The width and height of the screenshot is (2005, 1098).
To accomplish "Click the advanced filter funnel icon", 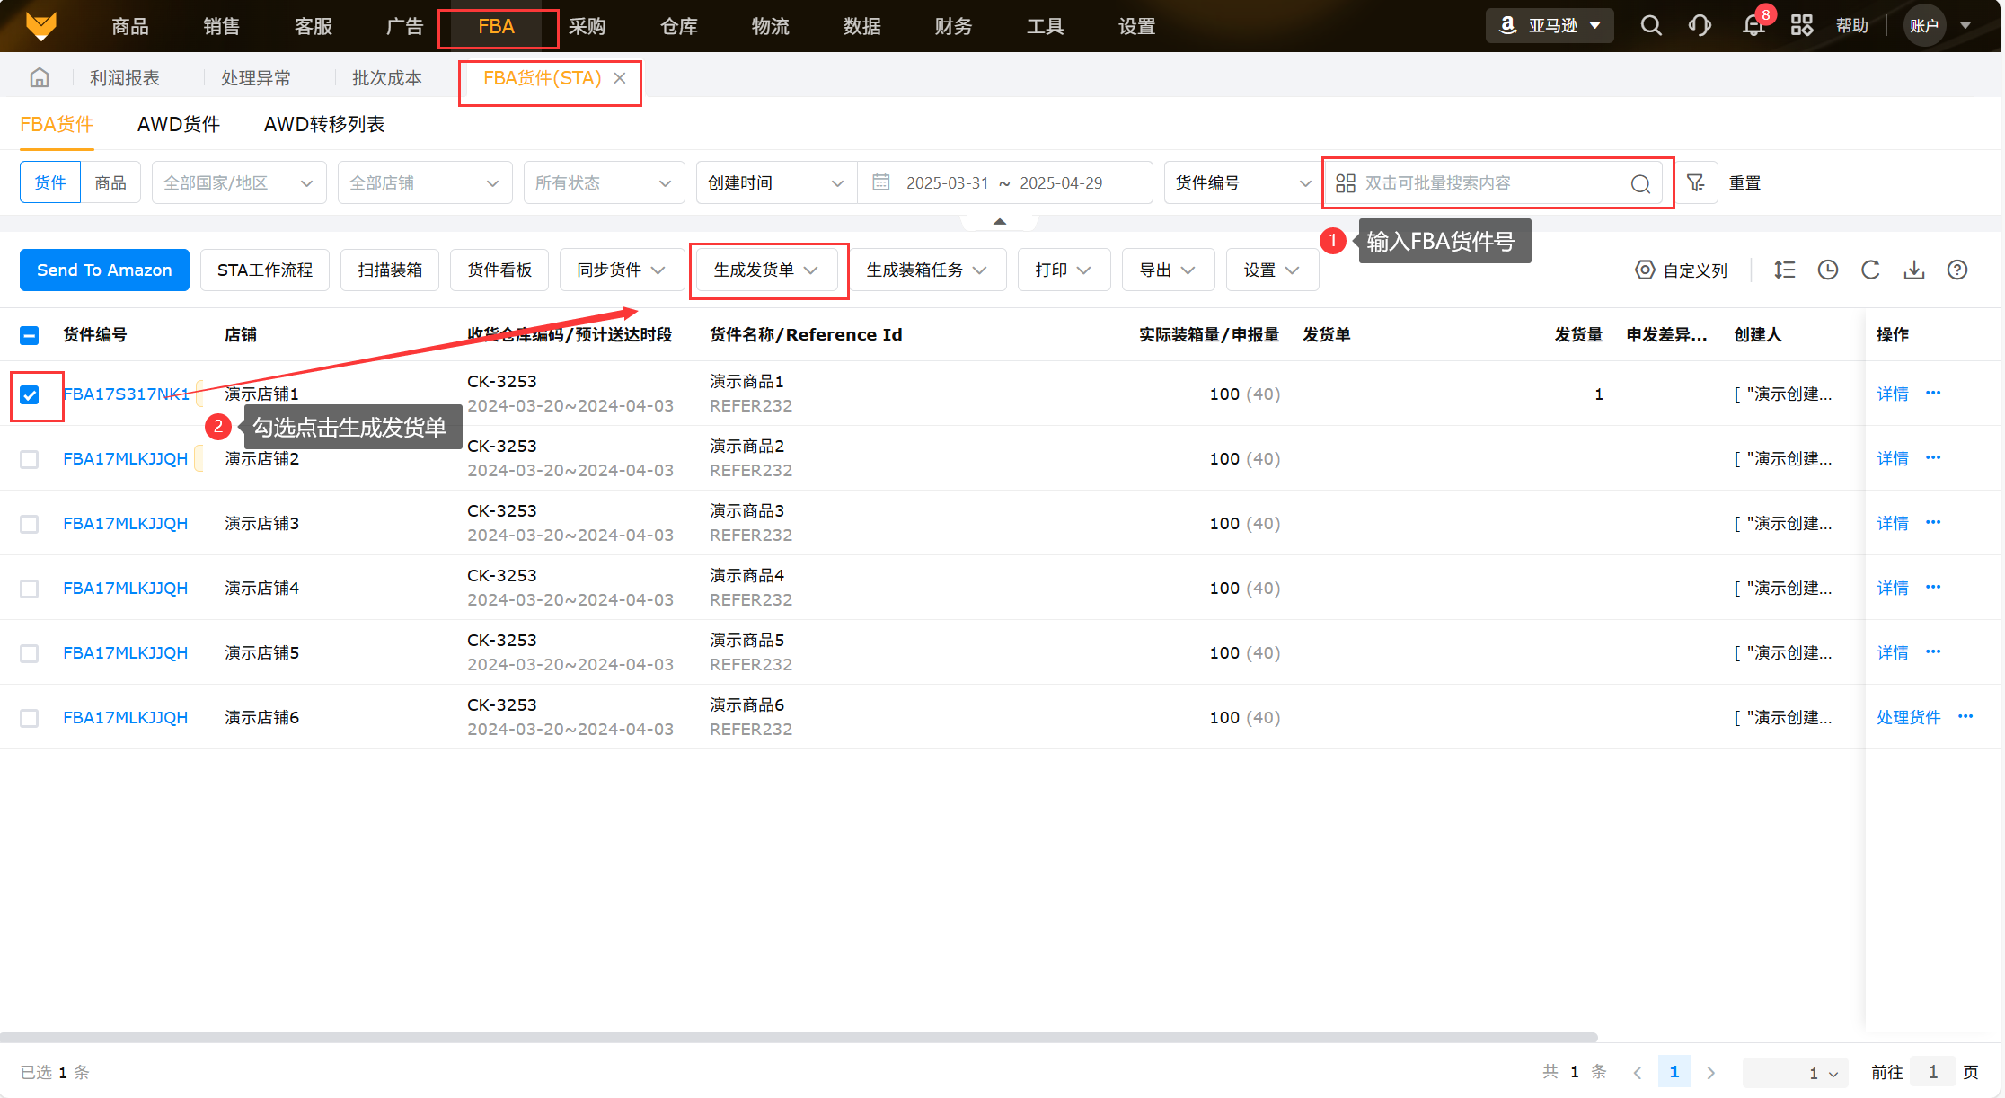I will coord(1696,182).
